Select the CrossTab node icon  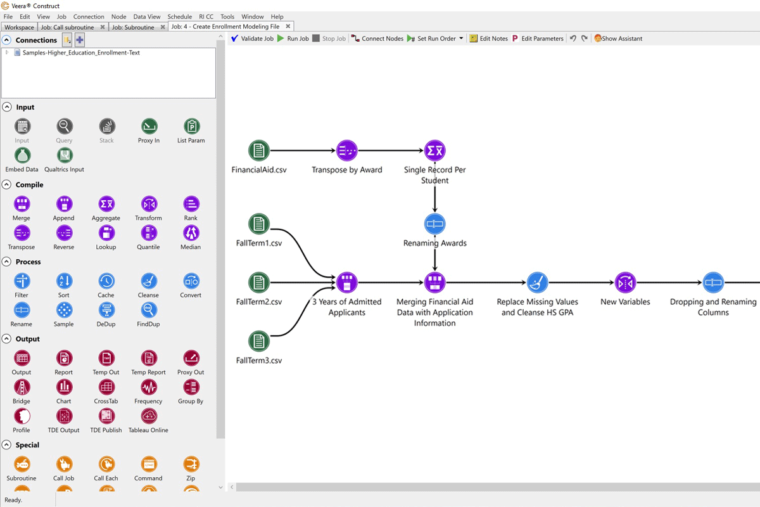tap(106, 387)
